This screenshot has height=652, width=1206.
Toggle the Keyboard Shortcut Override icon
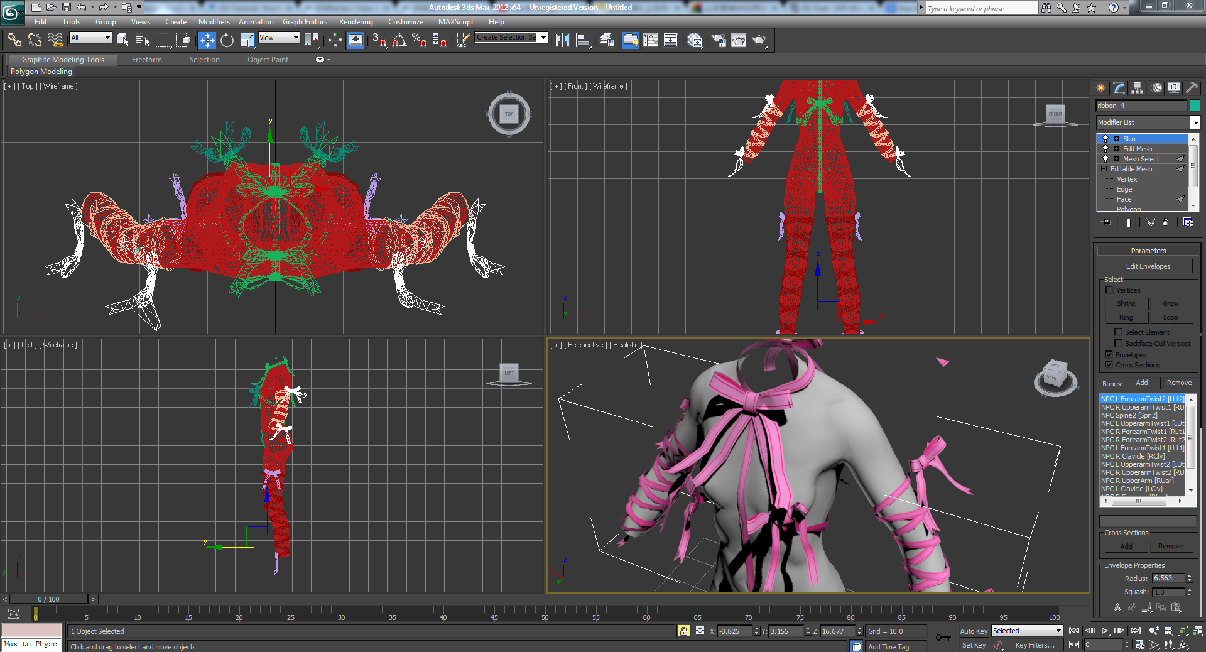coord(356,40)
